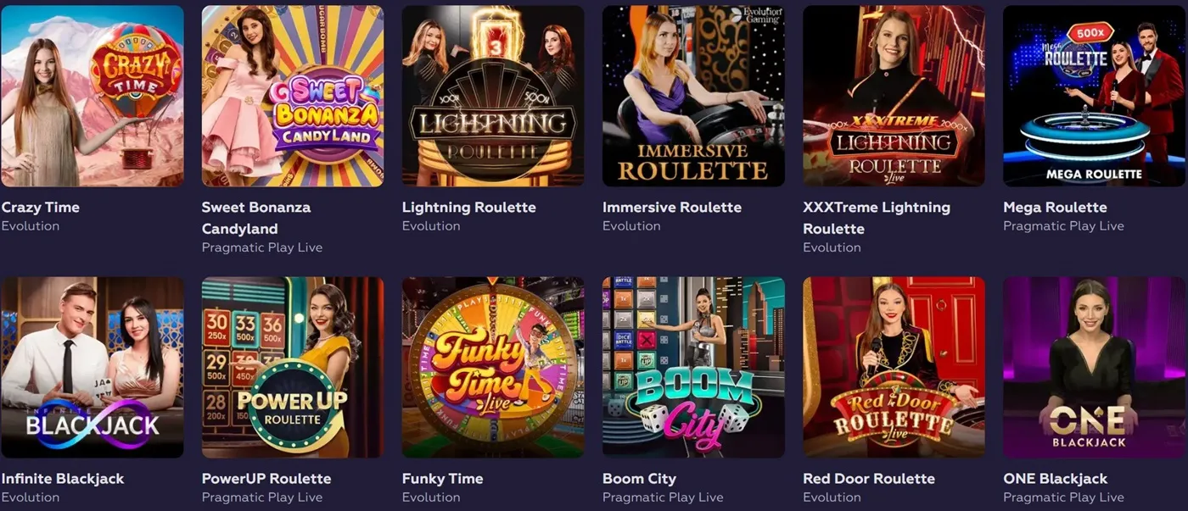The width and height of the screenshot is (1188, 511).
Task: Launch the ONE Blackjack game thumbnail
Action: click(1094, 367)
